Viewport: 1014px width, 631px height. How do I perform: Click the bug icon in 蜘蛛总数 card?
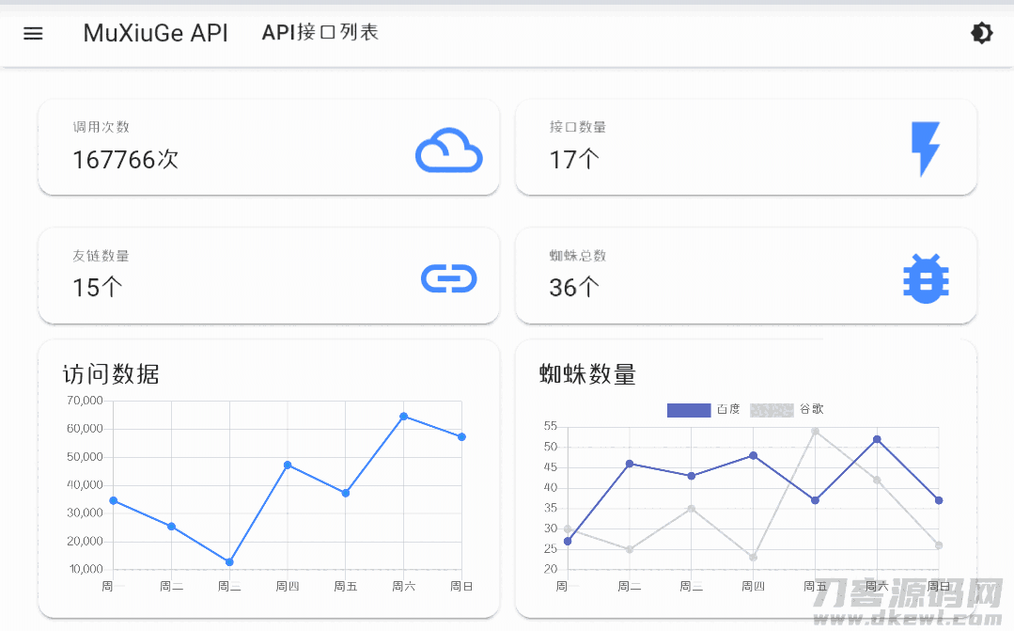[926, 279]
